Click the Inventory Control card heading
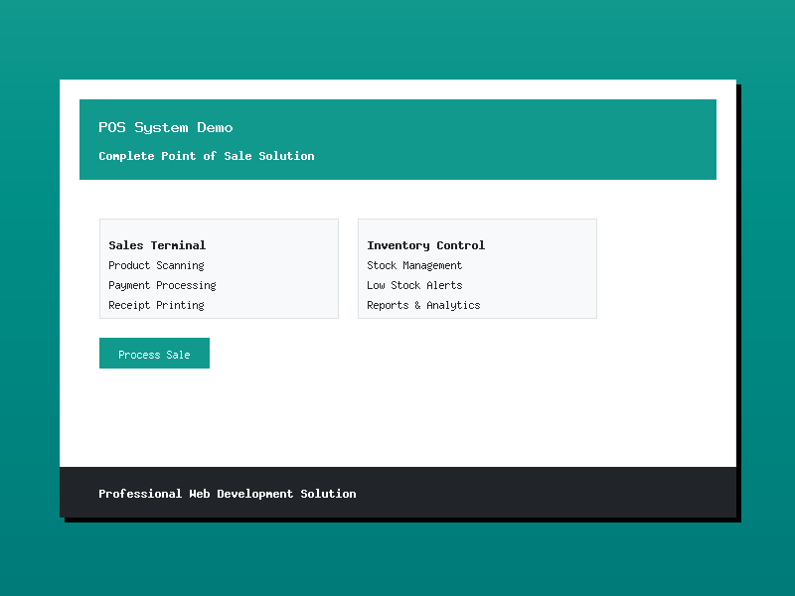The width and height of the screenshot is (795, 596). pos(425,245)
